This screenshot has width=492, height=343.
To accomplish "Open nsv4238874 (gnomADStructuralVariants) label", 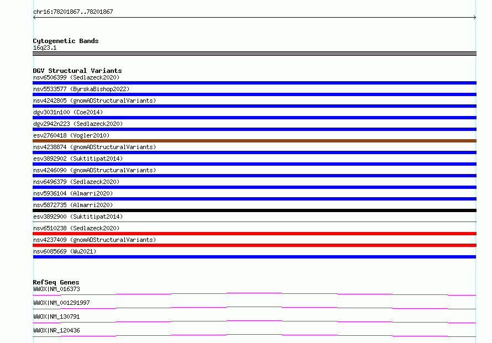I will 95,147.
